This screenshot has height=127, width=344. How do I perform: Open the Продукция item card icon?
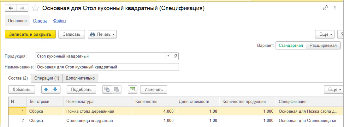(175, 56)
